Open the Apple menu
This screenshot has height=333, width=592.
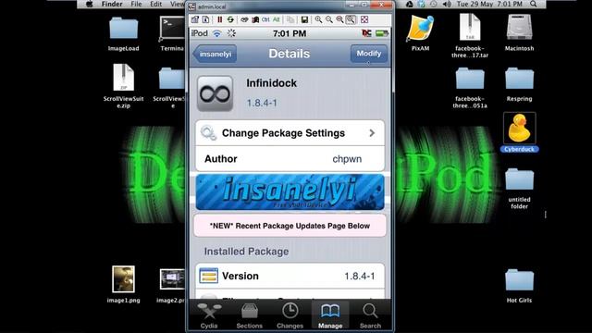coord(90,4)
